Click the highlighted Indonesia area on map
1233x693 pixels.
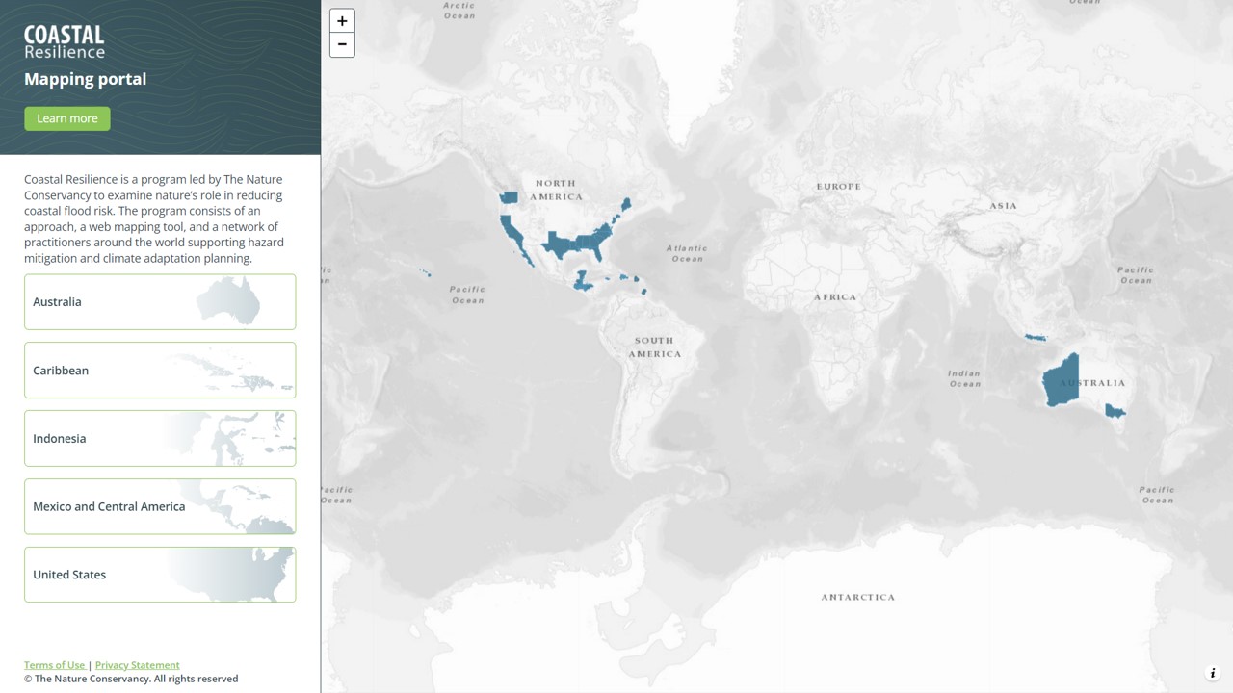click(1036, 338)
